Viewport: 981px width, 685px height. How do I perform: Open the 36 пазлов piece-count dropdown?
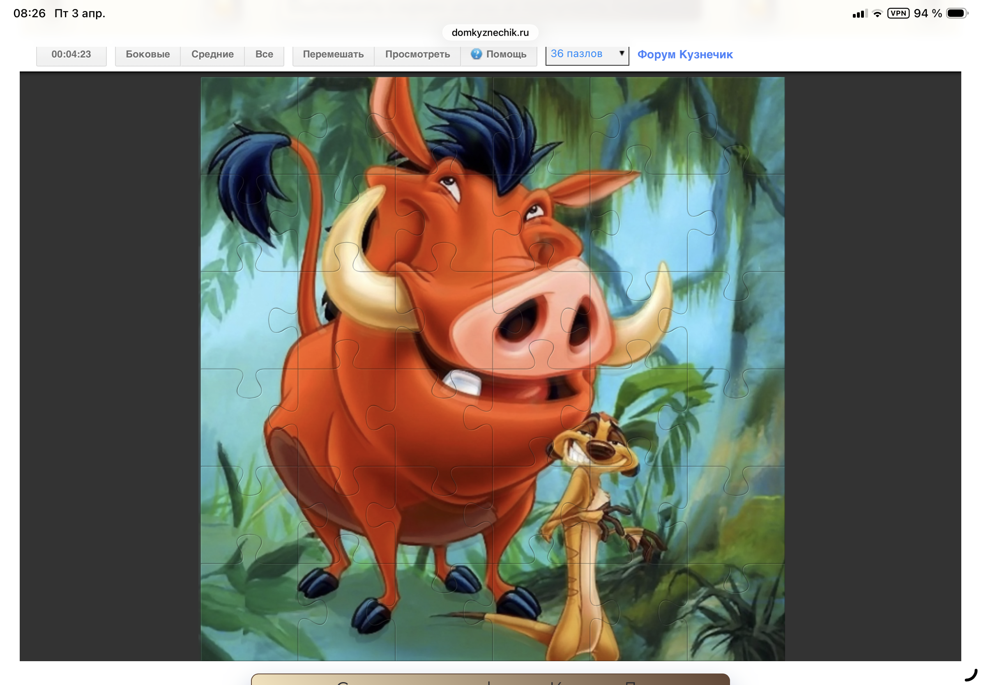(x=587, y=54)
